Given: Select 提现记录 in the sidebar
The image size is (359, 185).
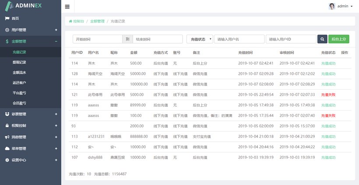Looking at the screenshot, I should (x=19, y=62).
